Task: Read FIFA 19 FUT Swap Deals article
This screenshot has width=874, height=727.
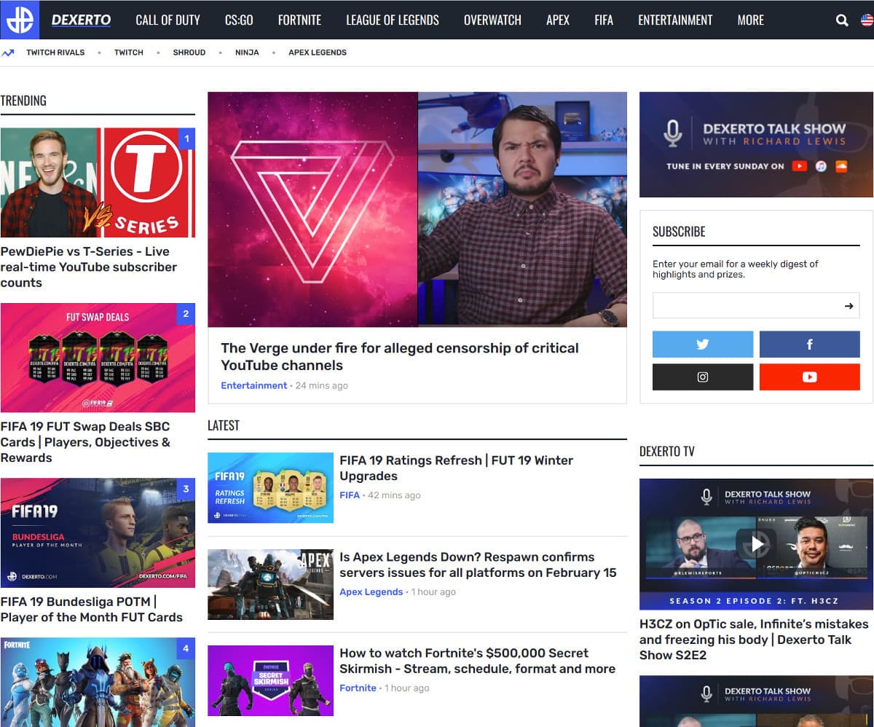Action: tap(85, 442)
